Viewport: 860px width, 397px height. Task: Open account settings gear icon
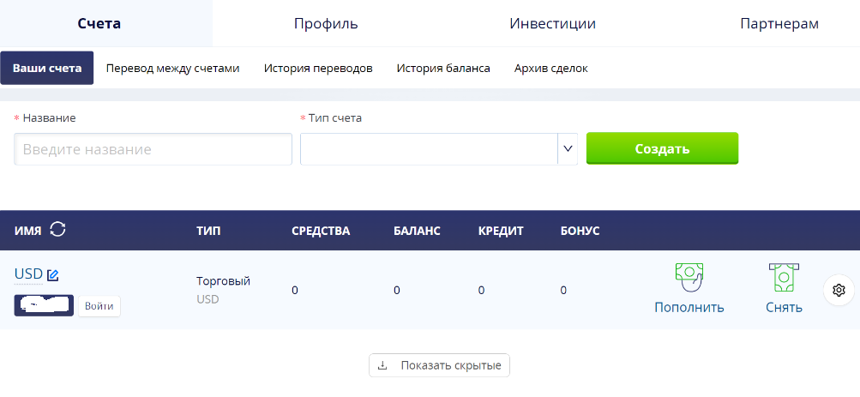click(x=839, y=290)
